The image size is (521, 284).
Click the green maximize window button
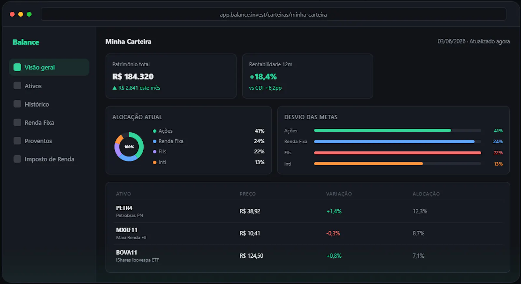click(29, 14)
